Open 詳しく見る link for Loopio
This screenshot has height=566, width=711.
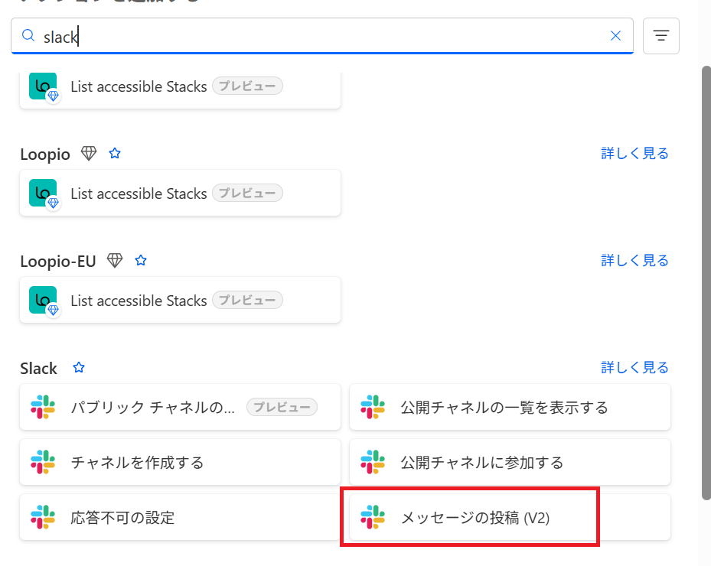click(x=634, y=154)
